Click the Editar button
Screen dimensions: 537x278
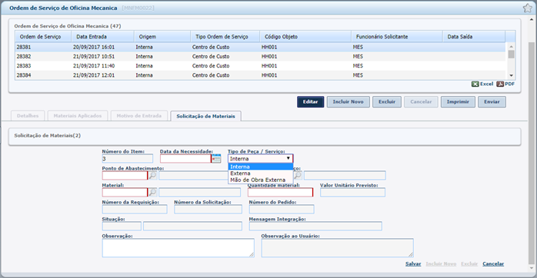310,101
